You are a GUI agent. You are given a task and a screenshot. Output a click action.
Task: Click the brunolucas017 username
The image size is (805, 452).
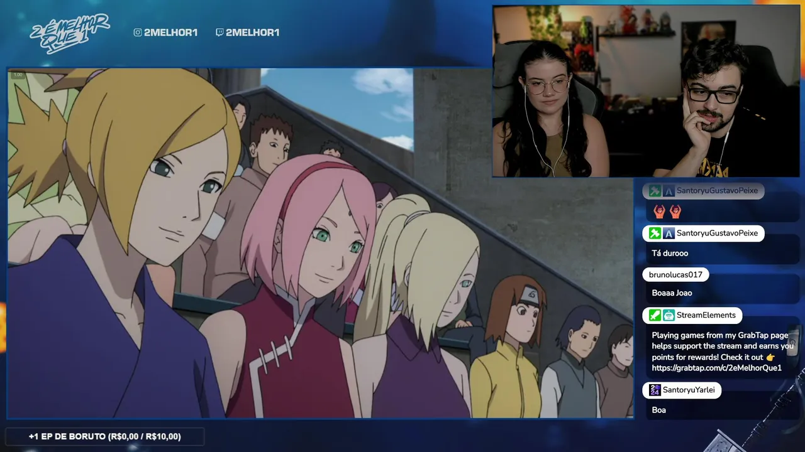(x=675, y=274)
